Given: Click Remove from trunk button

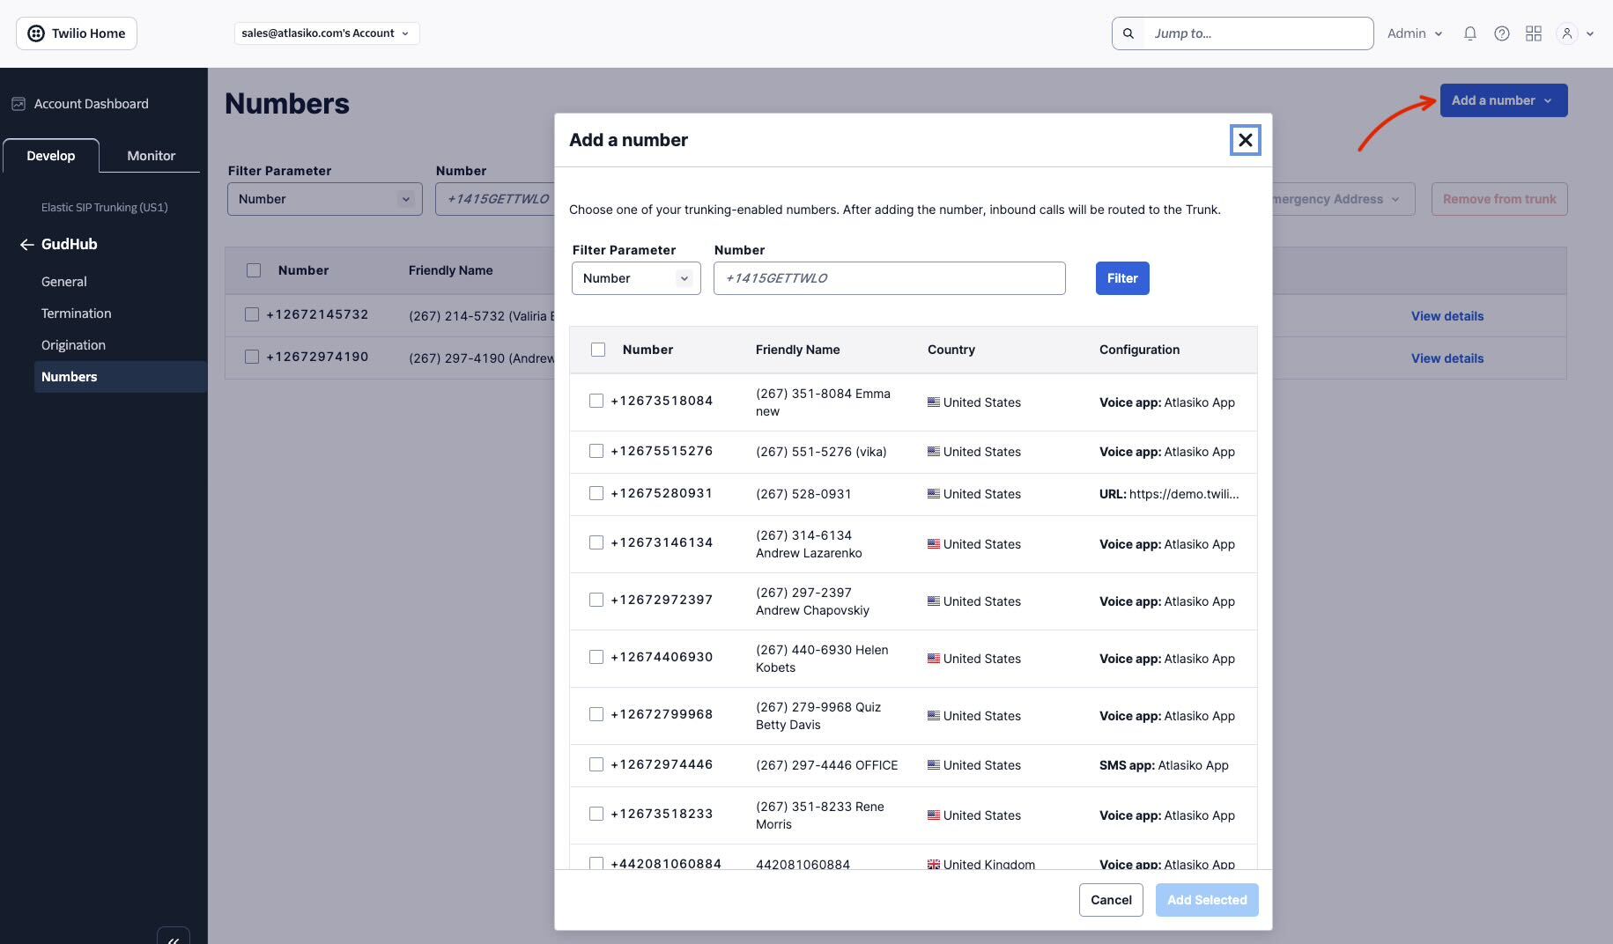Looking at the screenshot, I should (x=1499, y=199).
